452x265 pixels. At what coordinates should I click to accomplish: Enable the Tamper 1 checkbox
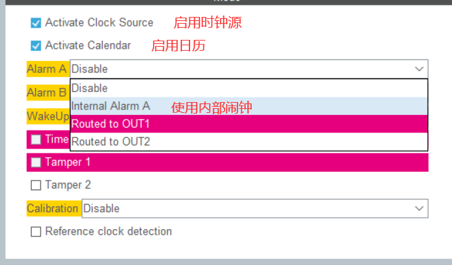pos(36,162)
